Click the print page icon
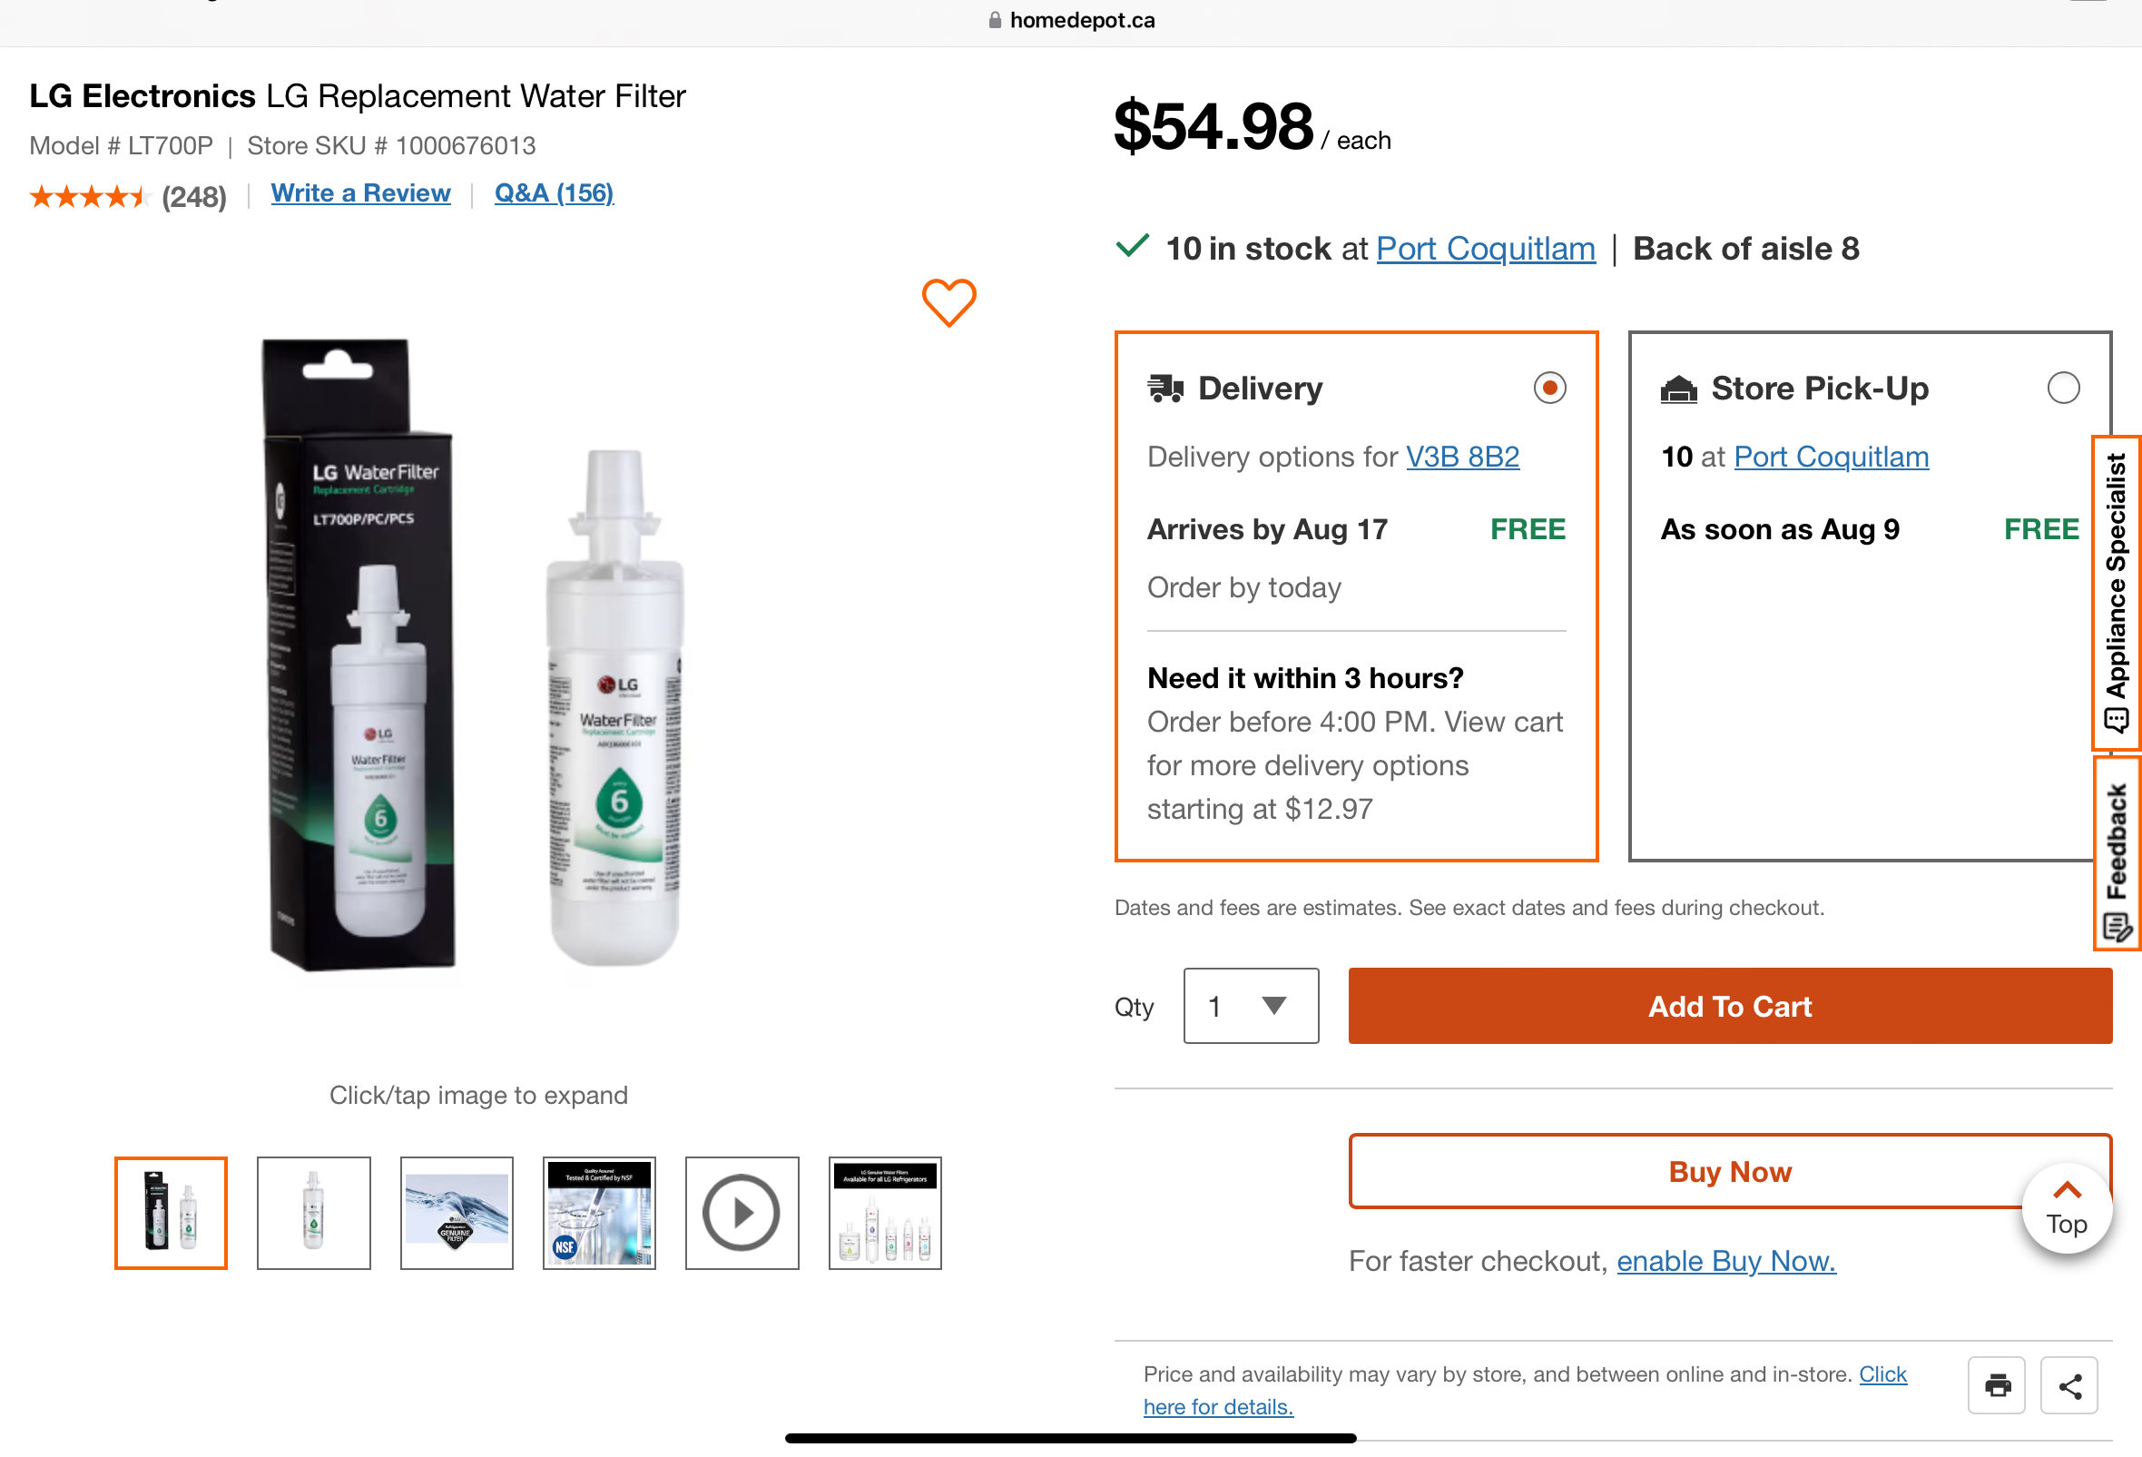 click(1997, 1384)
